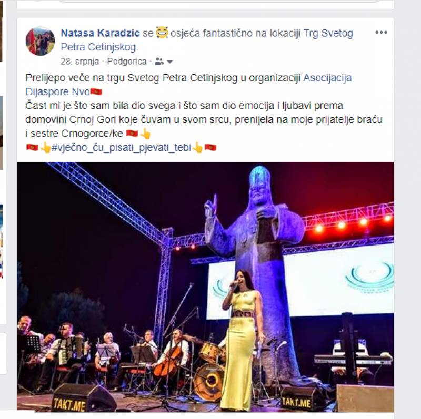Click the TAKT.ME speaker on left
Viewport: 421px width, 419px height.
pos(81,398)
